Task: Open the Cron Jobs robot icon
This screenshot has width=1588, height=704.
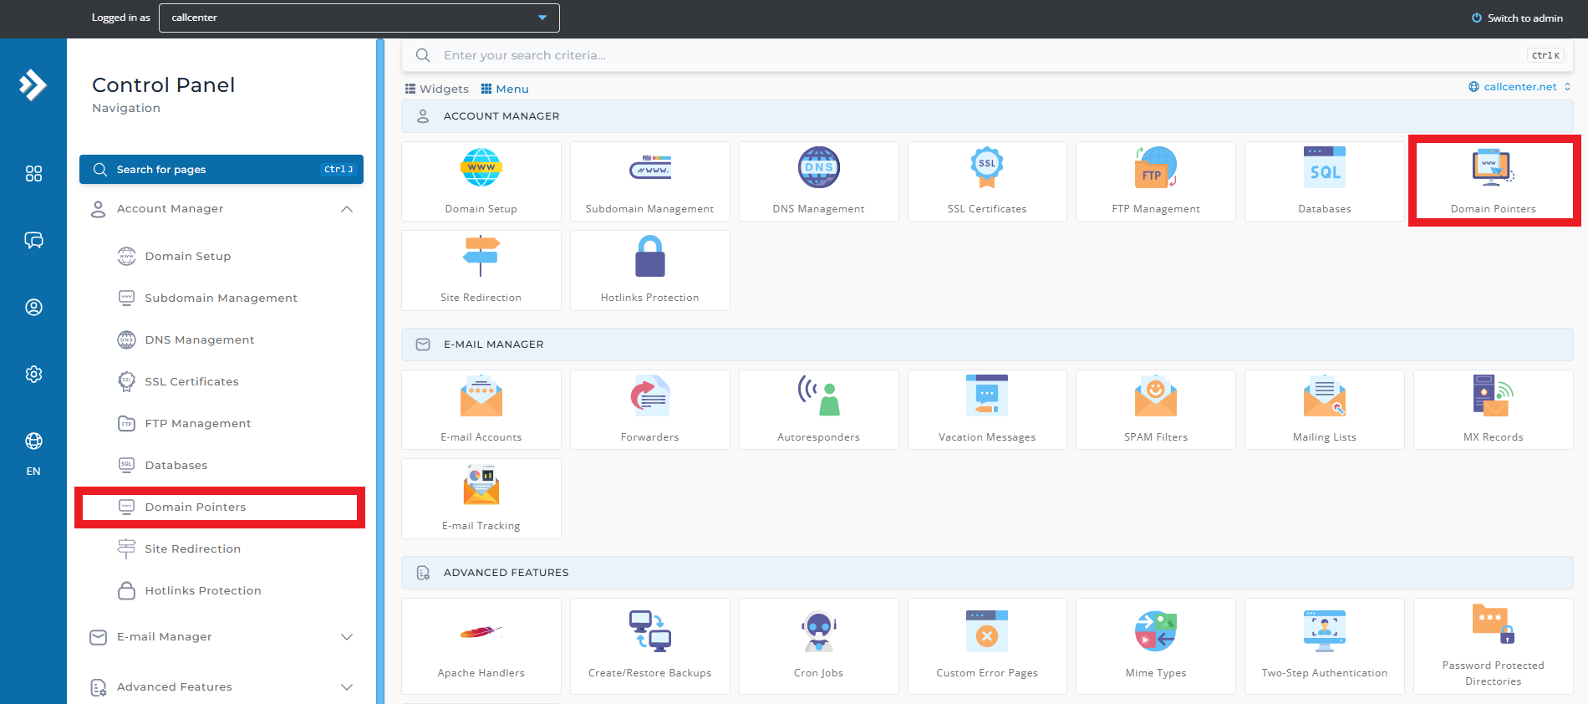Action: click(818, 631)
